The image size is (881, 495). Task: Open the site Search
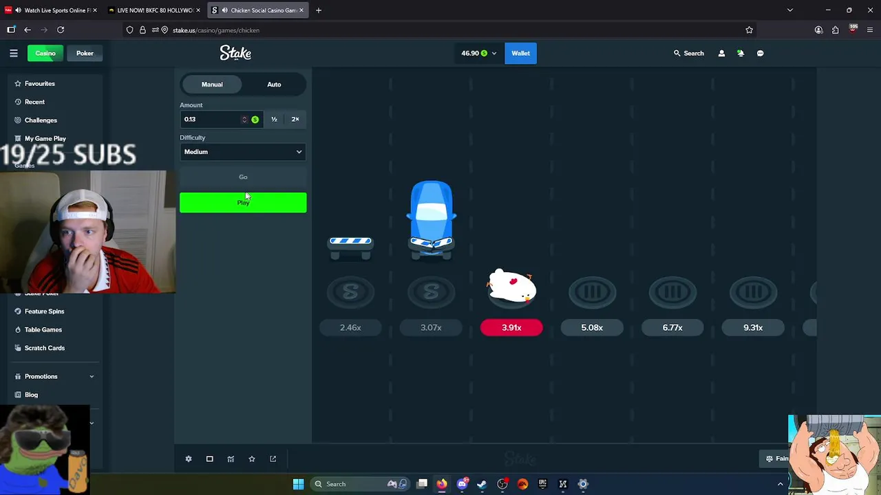pos(688,53)
